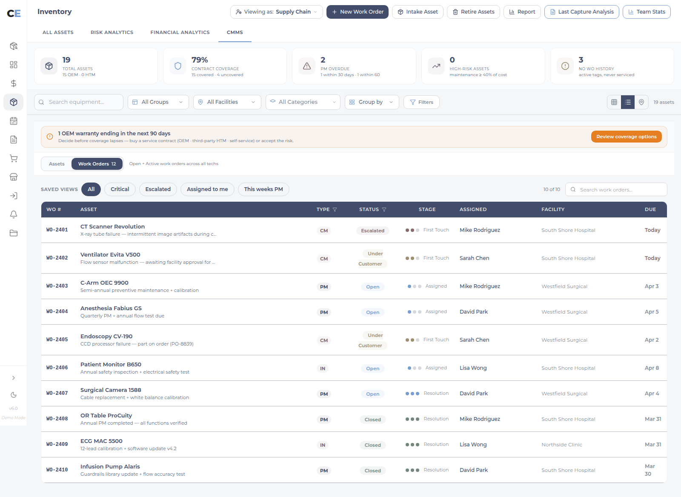Click the Search work orders field
681x497 pixels.
pos(616,189)
